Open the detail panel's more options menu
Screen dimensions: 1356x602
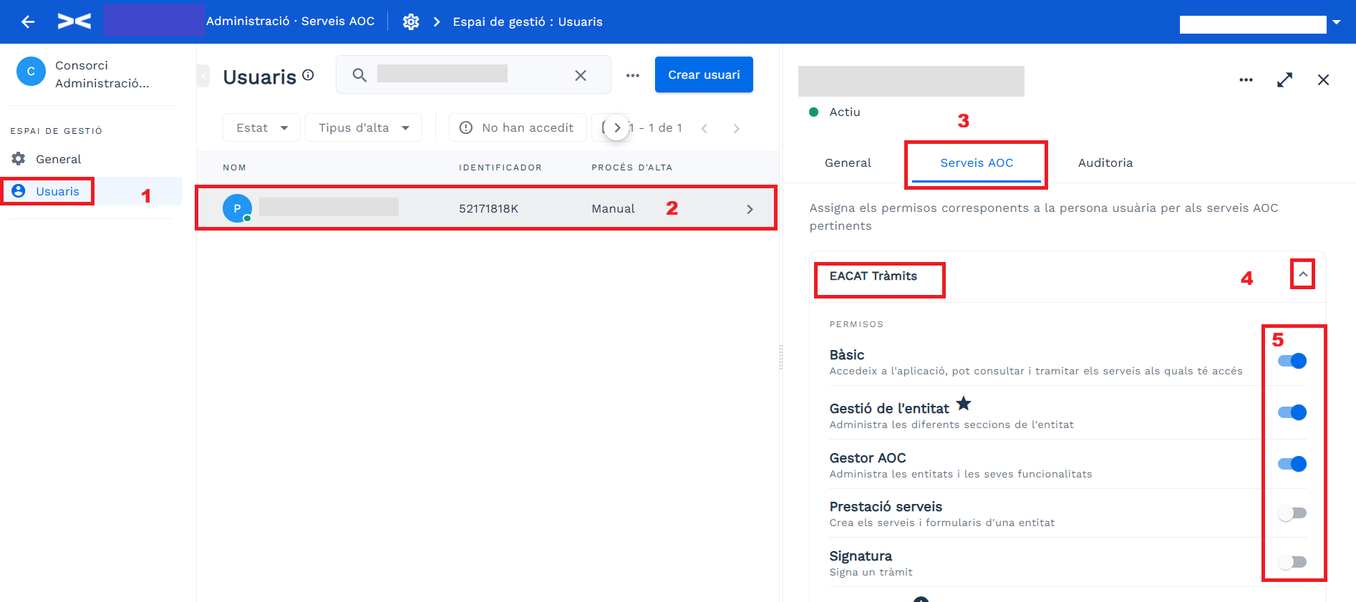tap(1246, 80)
